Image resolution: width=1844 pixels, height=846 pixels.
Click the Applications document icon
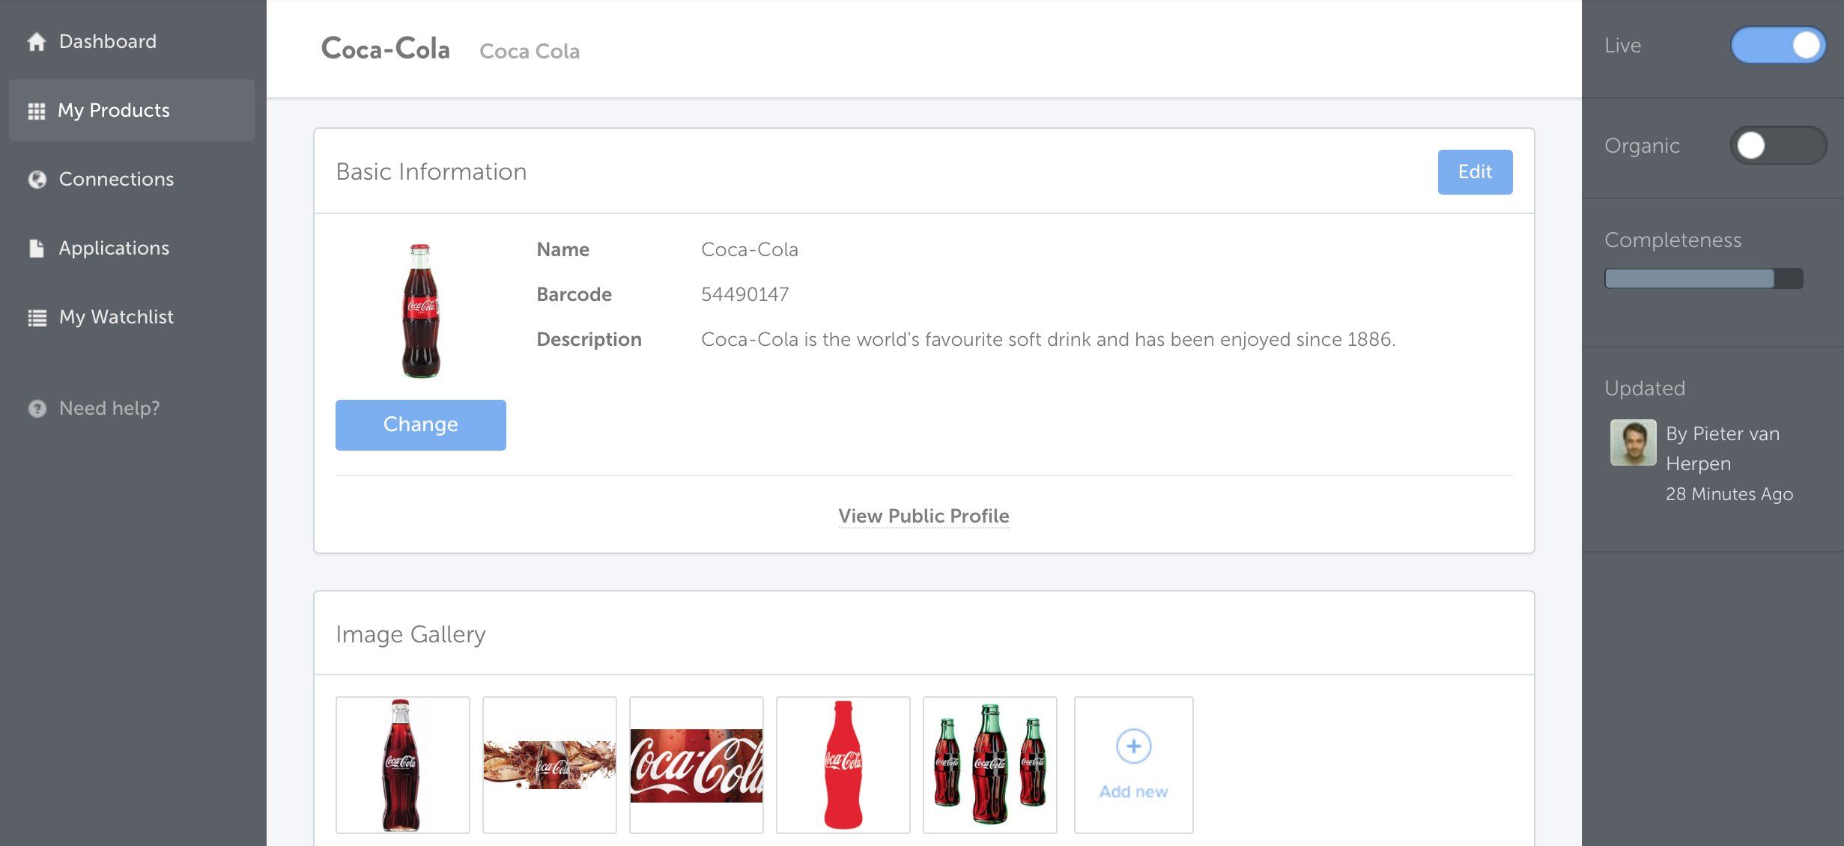click(x=37, y=249)
